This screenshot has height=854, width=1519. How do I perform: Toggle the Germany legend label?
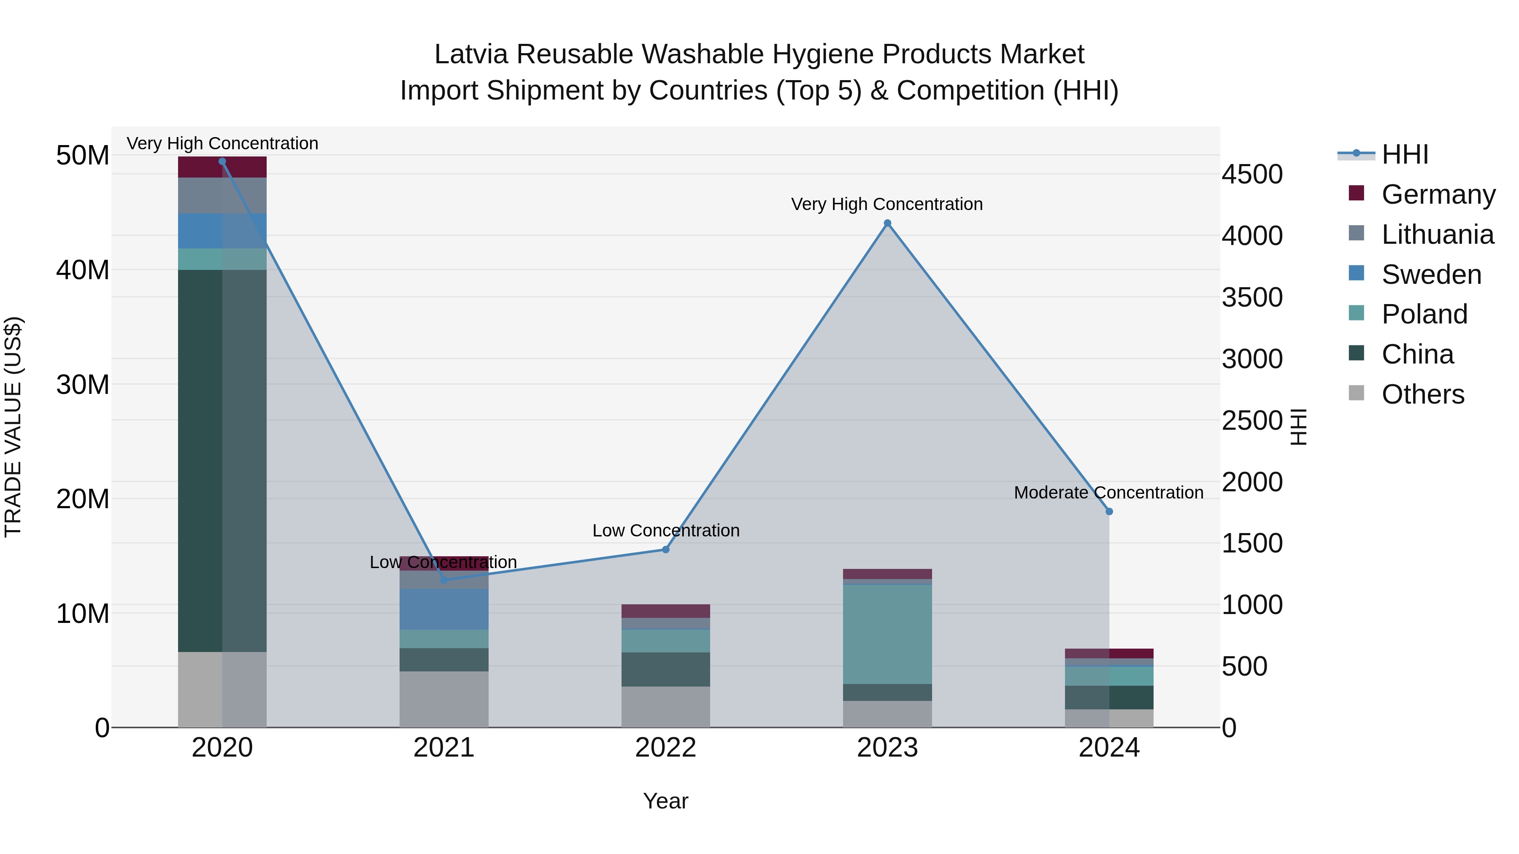pos(1439,194)
